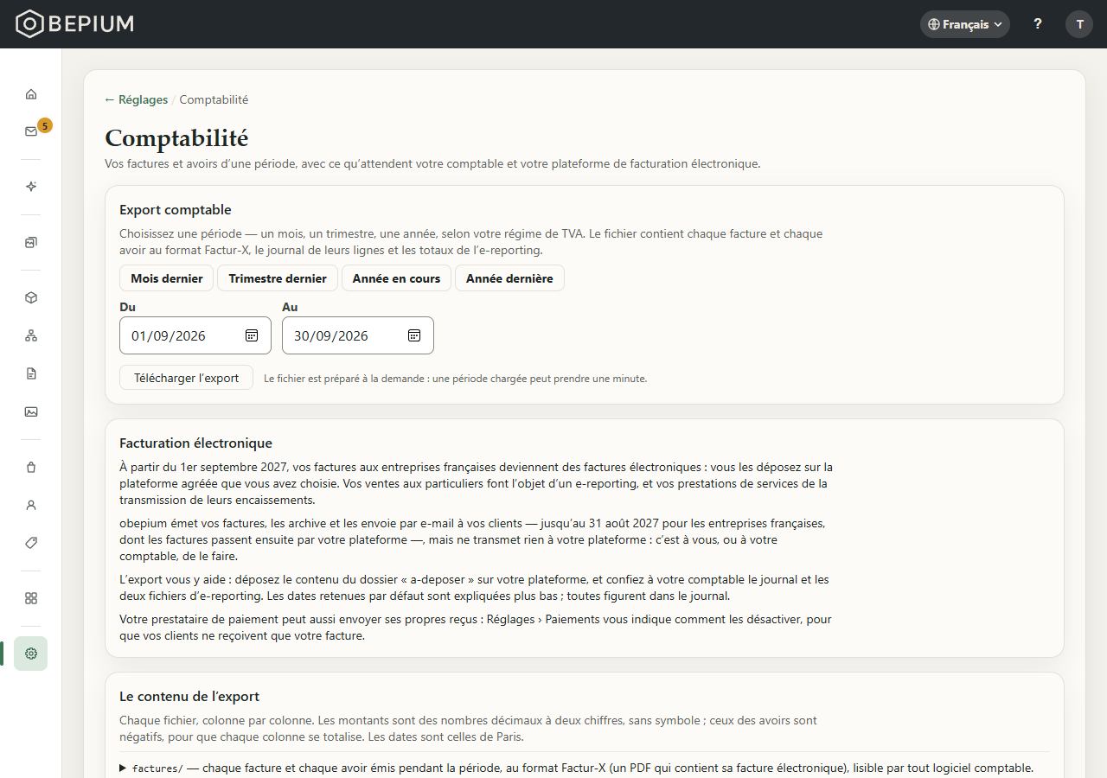This screenshot has width=1107, height=778.
Task: Open the inbox envelope icon with badge
Action: [x=31, y=131]
